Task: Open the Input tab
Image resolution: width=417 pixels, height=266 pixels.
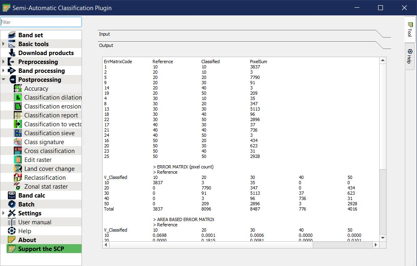Action: point(105,34)
